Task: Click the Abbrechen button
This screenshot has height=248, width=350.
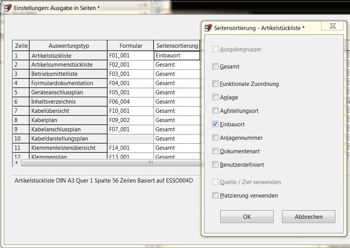Action: click(308, 216)
